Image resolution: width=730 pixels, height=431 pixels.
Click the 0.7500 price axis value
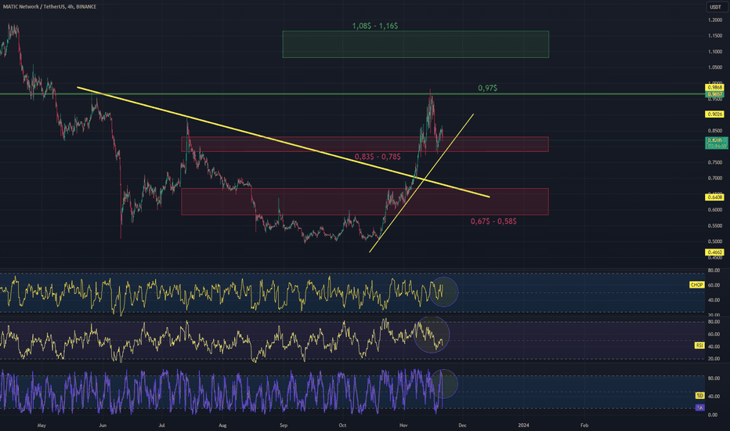[x=715, y=163]
